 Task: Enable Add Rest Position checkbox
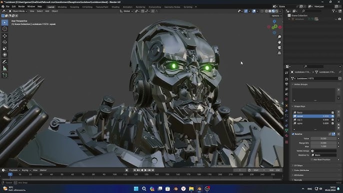(312, 159)
